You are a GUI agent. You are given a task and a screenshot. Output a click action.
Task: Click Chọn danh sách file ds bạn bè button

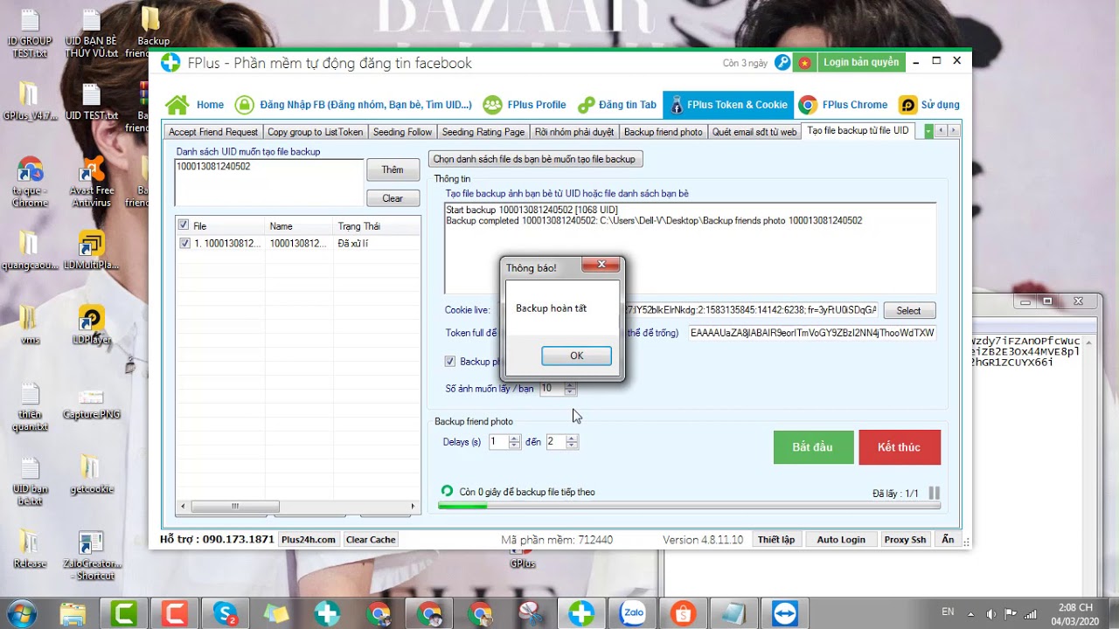pos(535,159)
